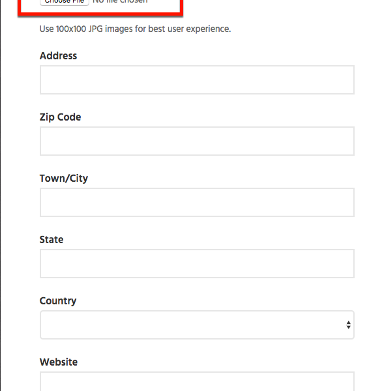
Task: Click the red highlighted file upload box
Action: [100, 7]
